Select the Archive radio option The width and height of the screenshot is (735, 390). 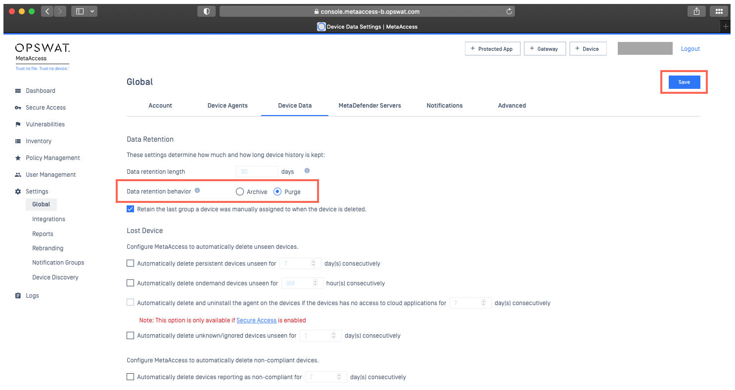point(240,192)
